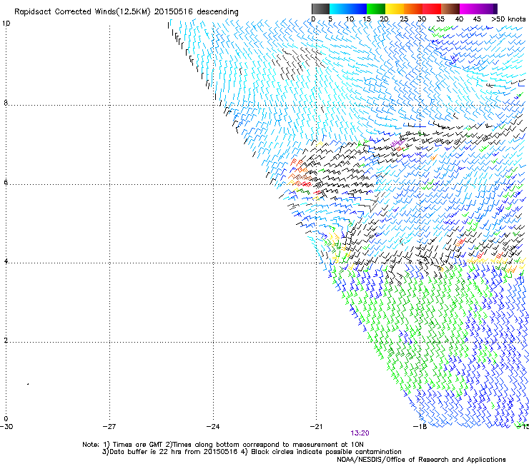The width and height of the screenshot is (529, 464).
Task: Select the yellow 20–25 knots legend swatch
Action: click(395, 9)
